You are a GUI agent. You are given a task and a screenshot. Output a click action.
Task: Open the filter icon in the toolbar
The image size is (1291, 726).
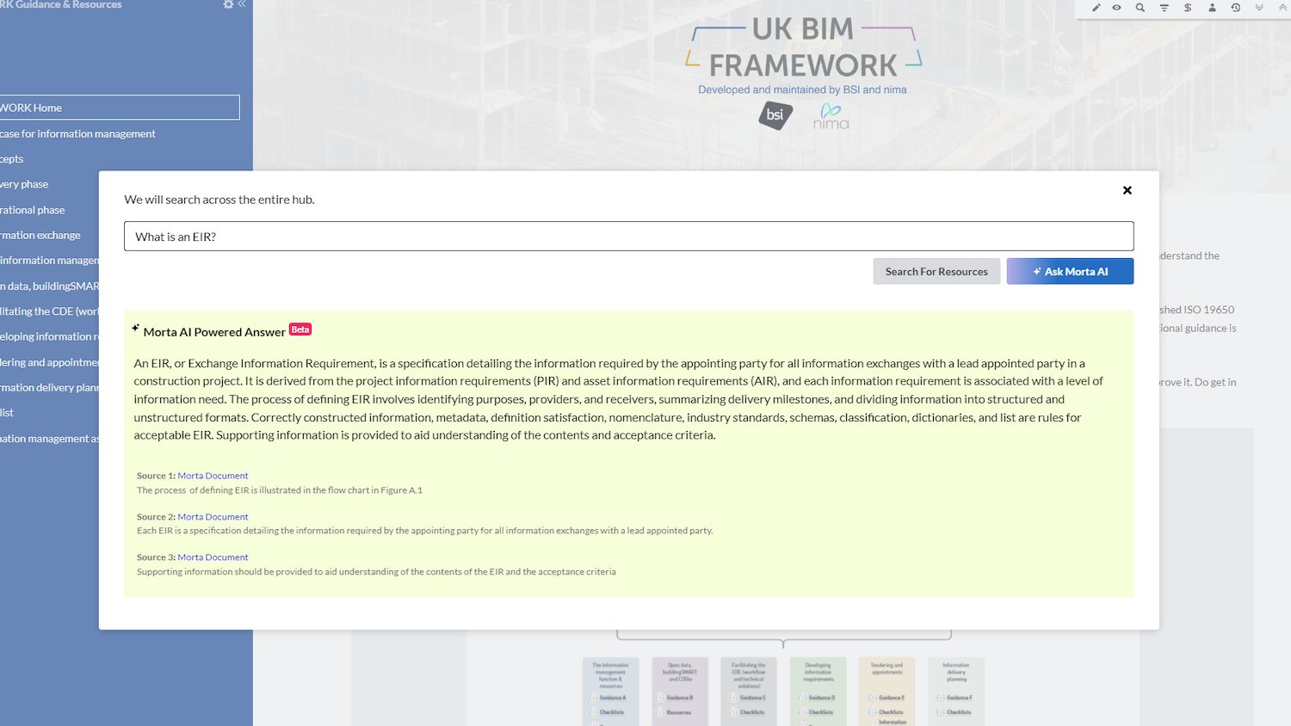click(1162, 7)
